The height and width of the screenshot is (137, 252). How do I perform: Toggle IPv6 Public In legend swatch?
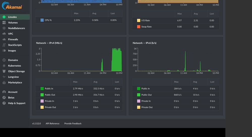[139, 88]
